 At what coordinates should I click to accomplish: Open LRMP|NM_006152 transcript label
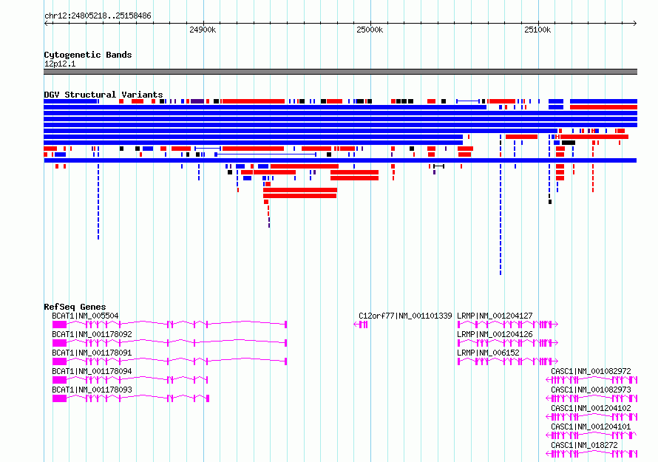click(488, 353)
